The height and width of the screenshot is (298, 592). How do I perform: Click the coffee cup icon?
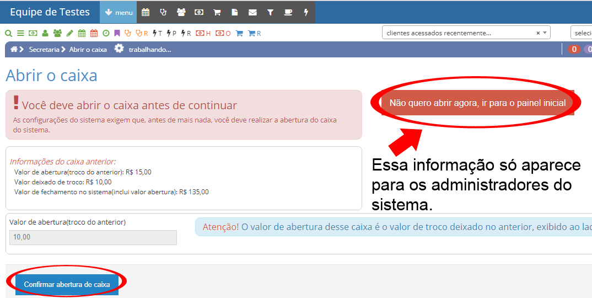(288, 12)
